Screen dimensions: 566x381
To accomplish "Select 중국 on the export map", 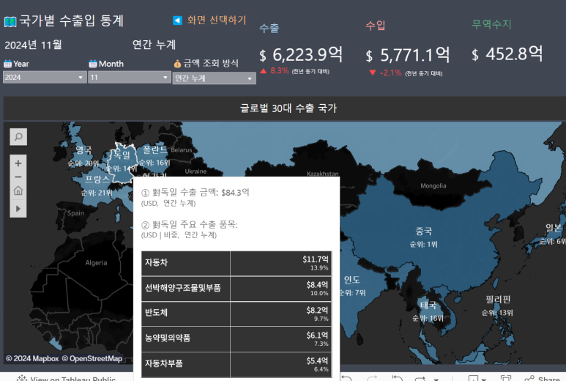I will (424, 231).
